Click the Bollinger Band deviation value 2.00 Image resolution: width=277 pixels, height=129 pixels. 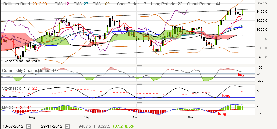click(x=43, y=4)
